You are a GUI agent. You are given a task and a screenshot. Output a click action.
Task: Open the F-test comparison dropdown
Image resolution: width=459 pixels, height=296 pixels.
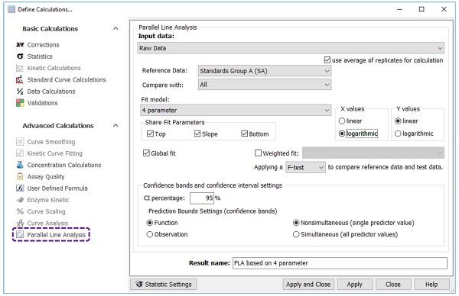tap(305, 168)
